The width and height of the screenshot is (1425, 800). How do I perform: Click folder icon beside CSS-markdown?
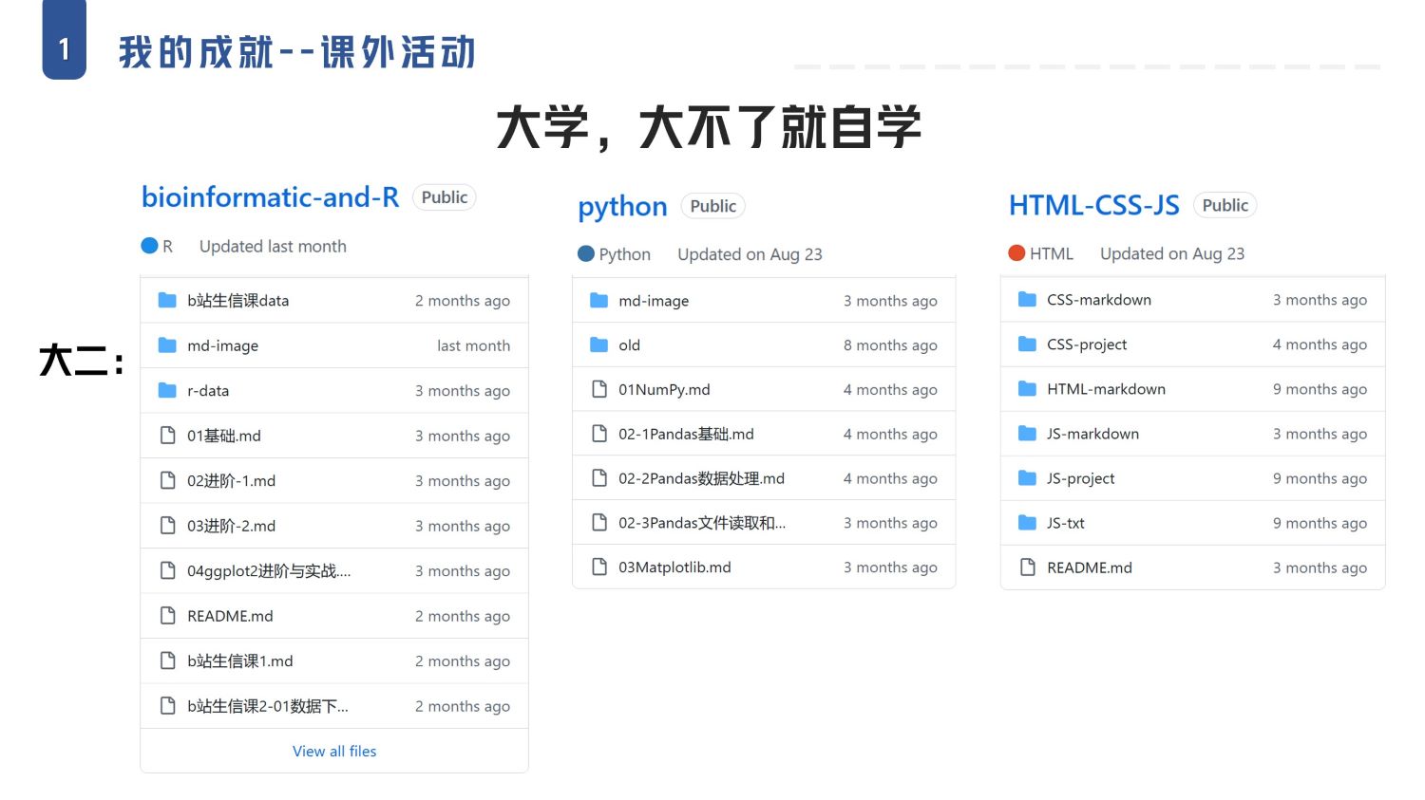(1027, 300)
